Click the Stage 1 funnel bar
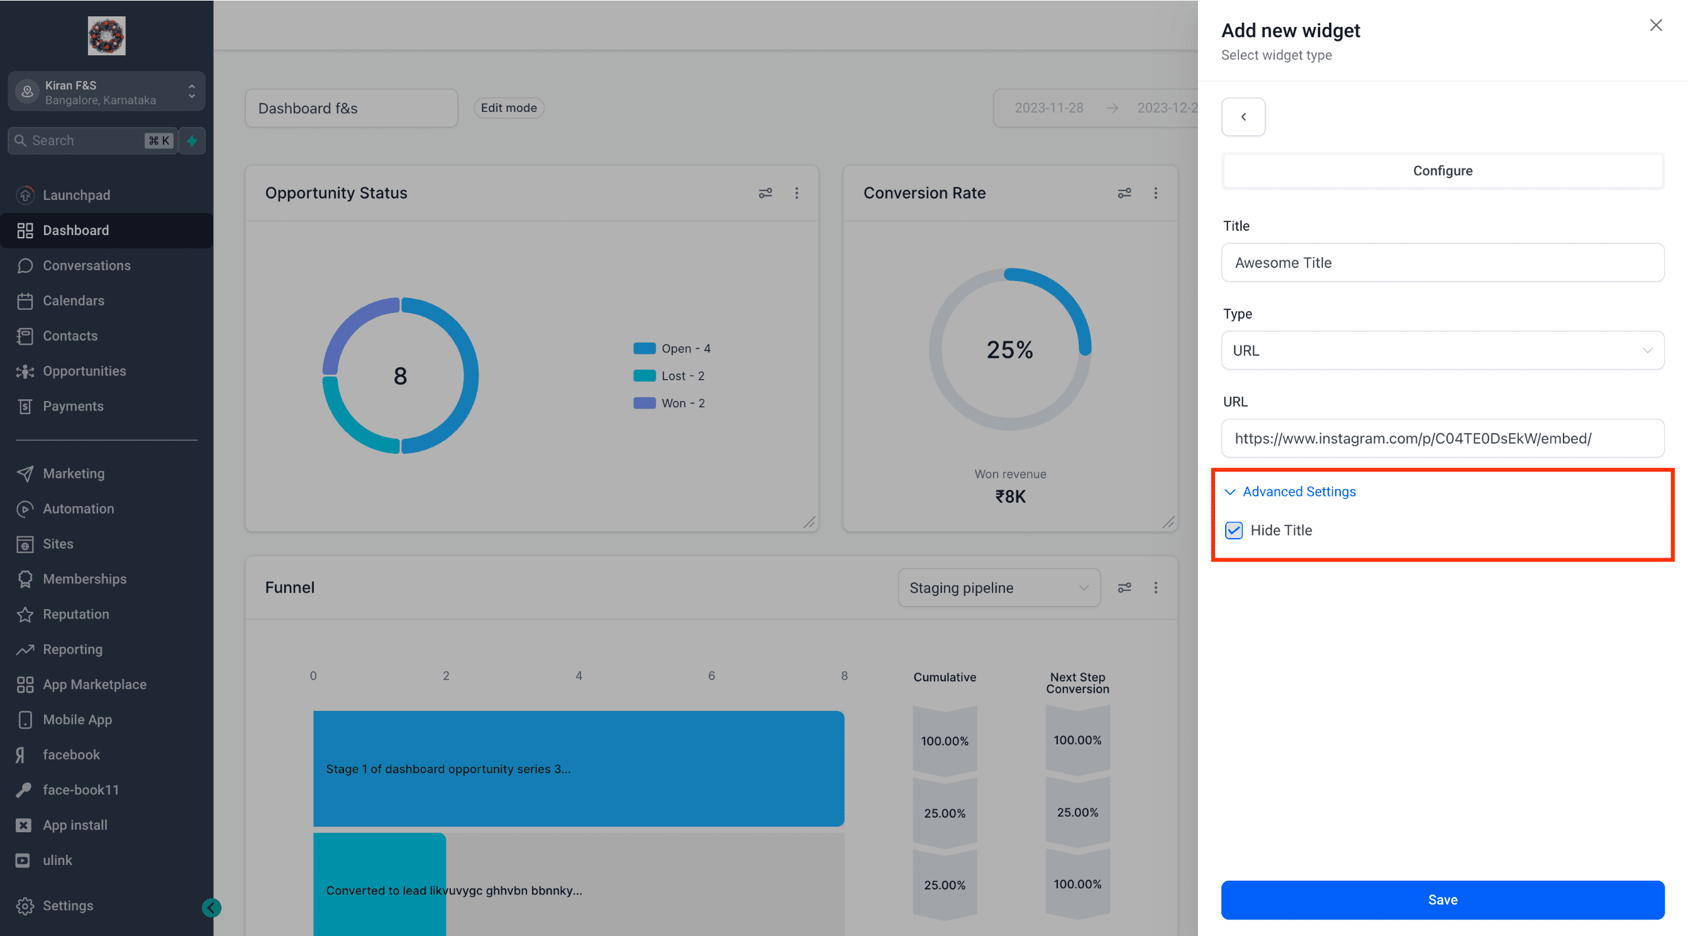Screen dimensions: 1688x936 [x=579, y=768]
